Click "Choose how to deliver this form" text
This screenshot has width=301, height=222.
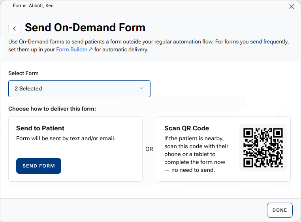tap(52, 109)
